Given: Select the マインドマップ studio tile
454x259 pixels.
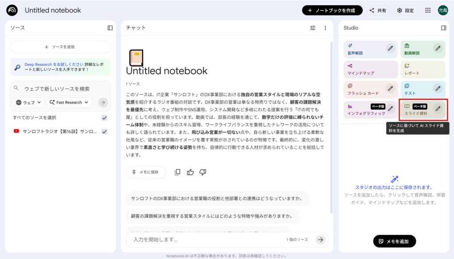Looking at the screenshot, I should point(371,69).
